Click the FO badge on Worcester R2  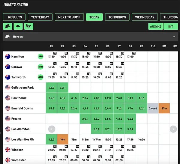[66, 157]
